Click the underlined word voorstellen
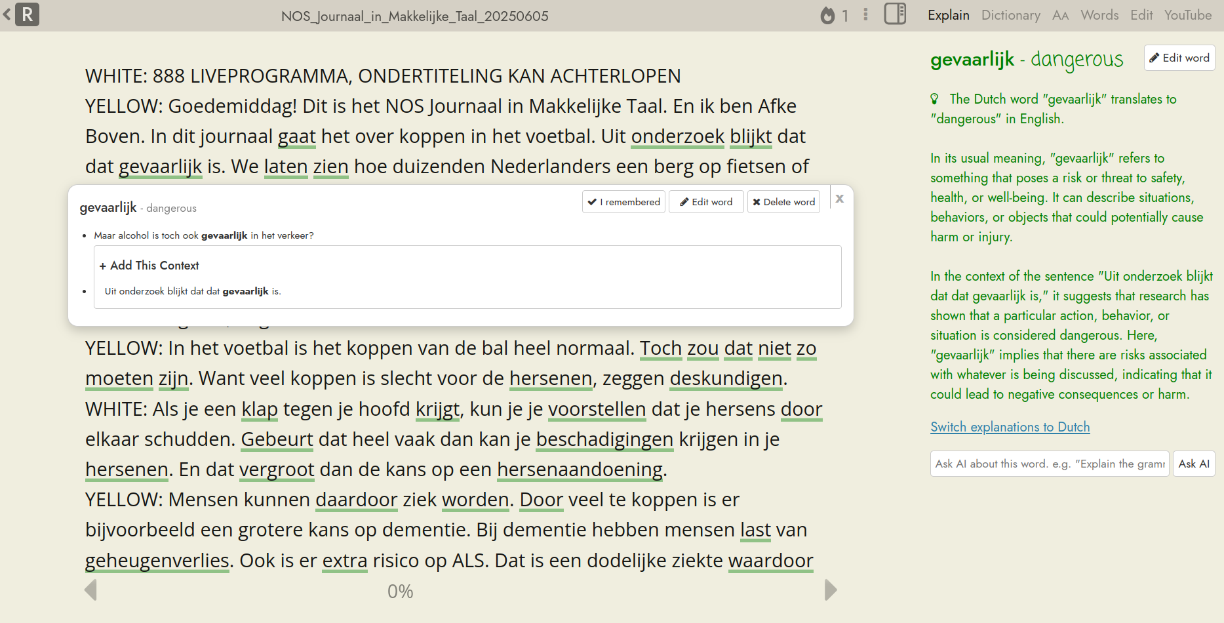The height and width of the screenshot is (623, 1224). point(597,409)
